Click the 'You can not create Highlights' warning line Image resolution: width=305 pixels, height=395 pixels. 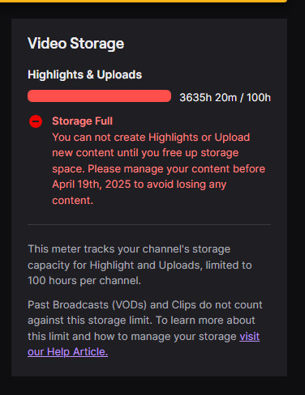pos(151,137)
